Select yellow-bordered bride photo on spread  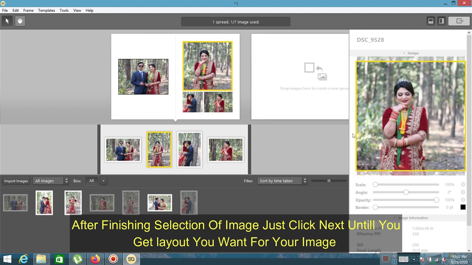[208, 66]
